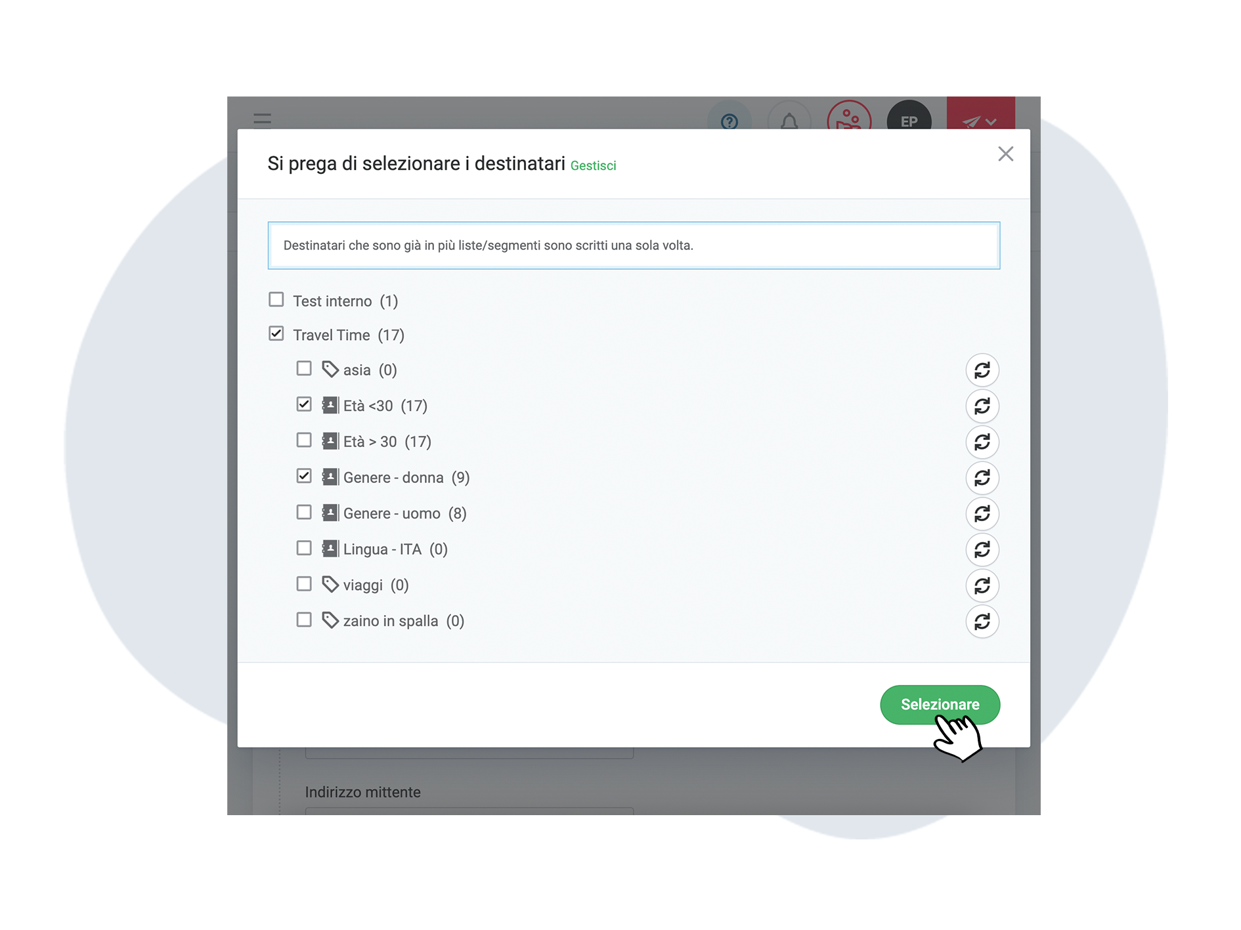Refresh the zaino in spalla tag
1241x930 pixels.
tap(982, 622)
